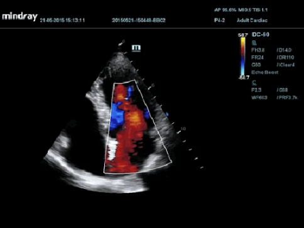Click the P4-2 probe label

[x=220, y=20]
